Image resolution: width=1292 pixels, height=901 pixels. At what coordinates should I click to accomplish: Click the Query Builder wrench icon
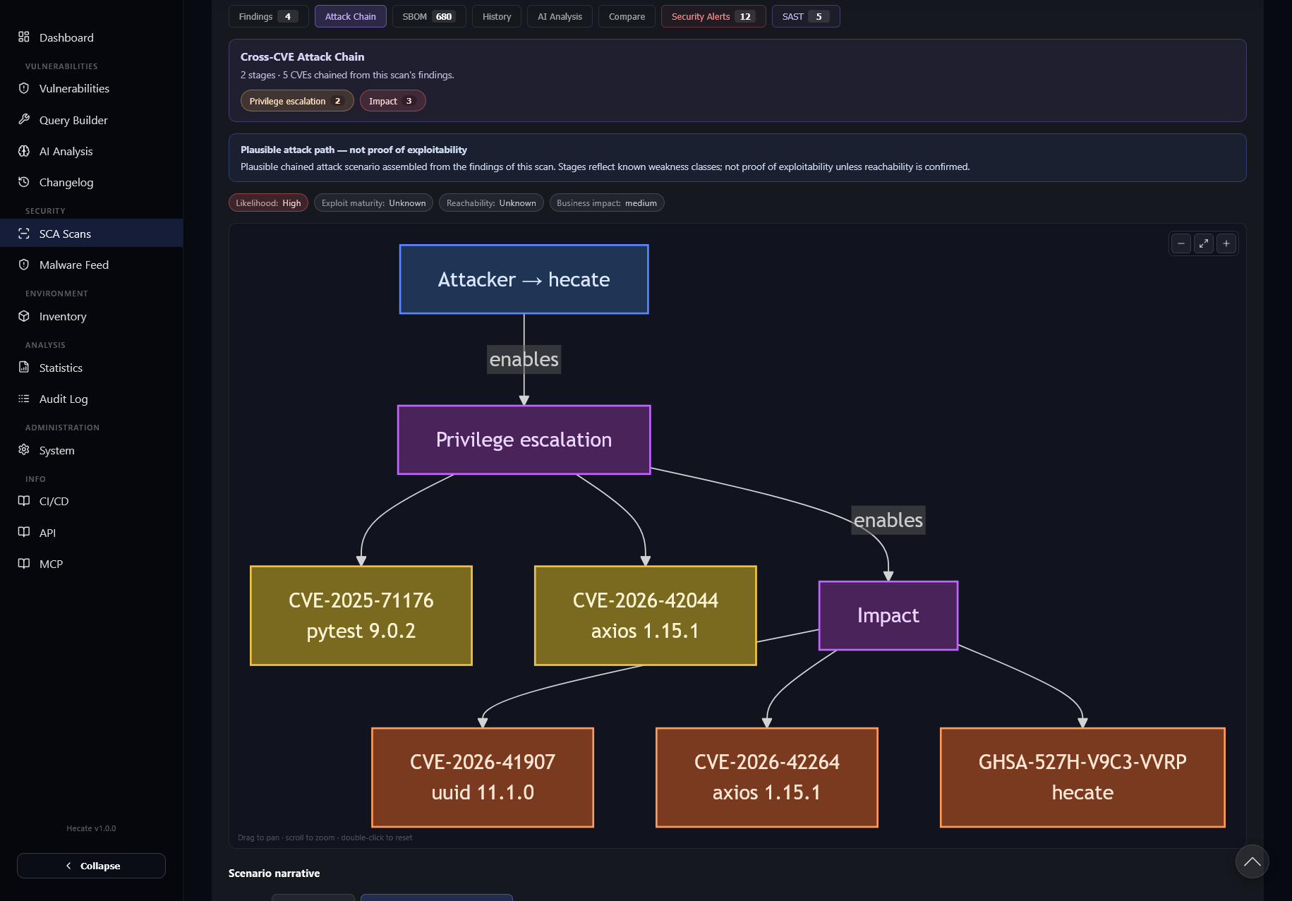pyautogui.click(x=24, y=119)
